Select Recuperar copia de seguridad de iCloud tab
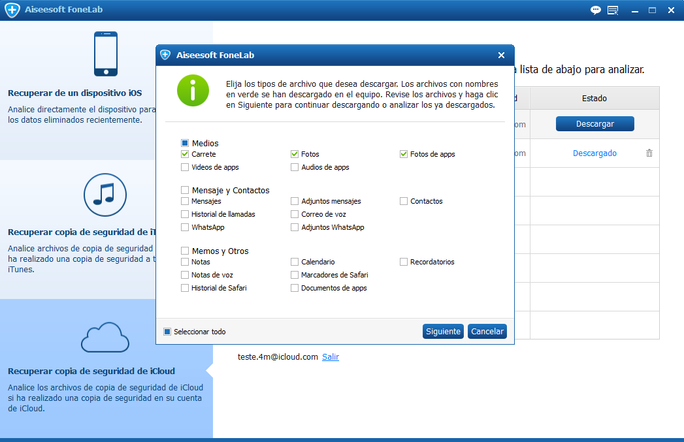This screenshot has height=442, width=684. tap(106, 368)
